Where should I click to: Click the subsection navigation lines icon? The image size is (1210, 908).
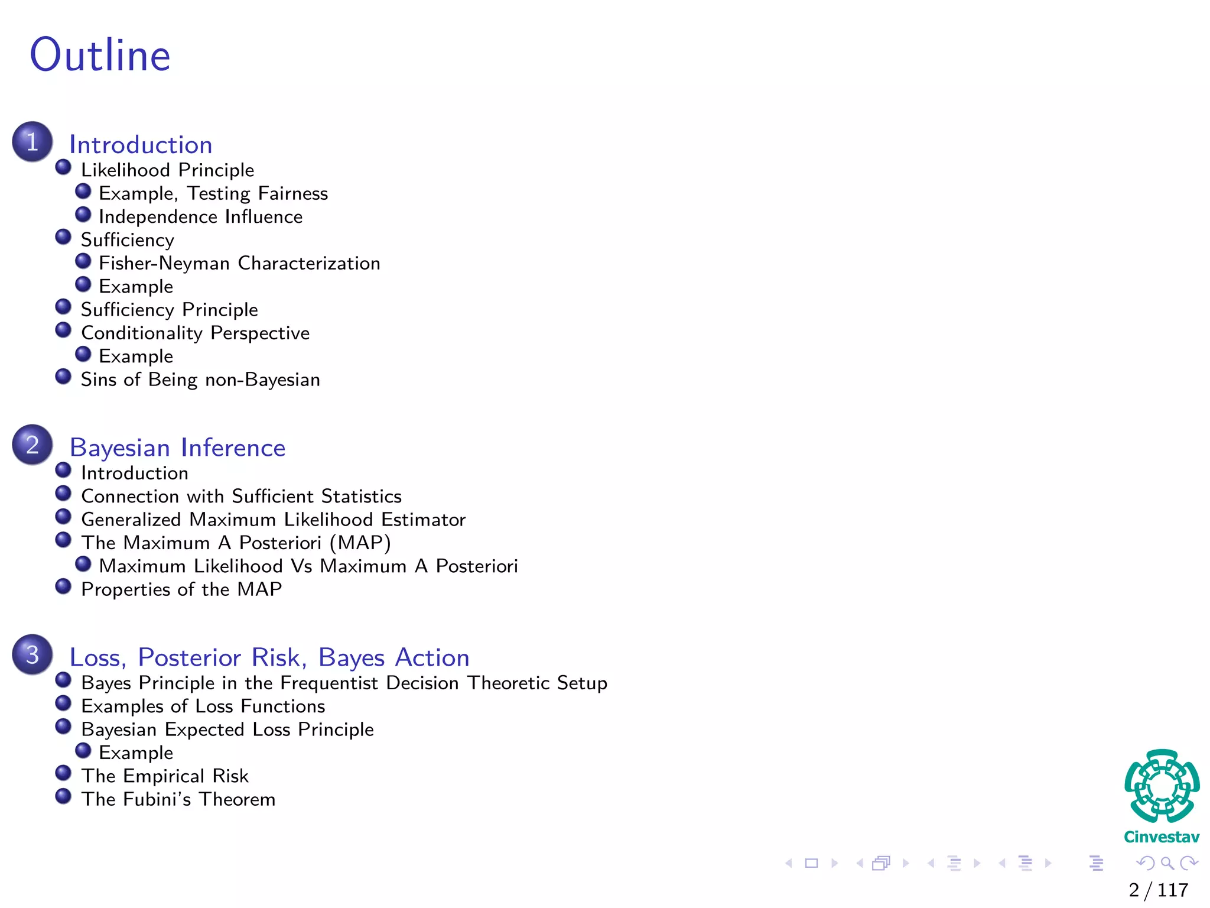point(954,863)
